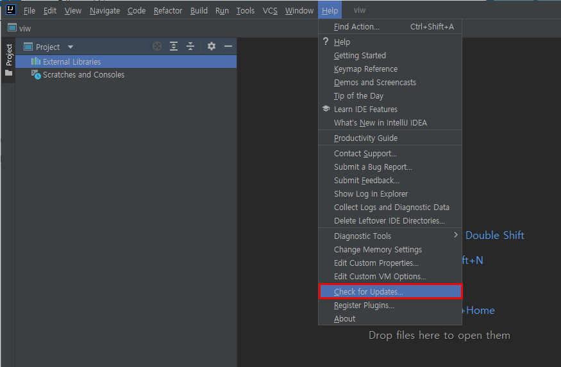Open the Project view dropdown arrow
Image resolution: width=561 pixels, height=367 pixels.
click(71, 47)
